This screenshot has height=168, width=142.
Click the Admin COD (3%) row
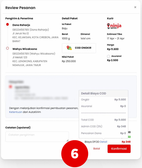point(103,126)
